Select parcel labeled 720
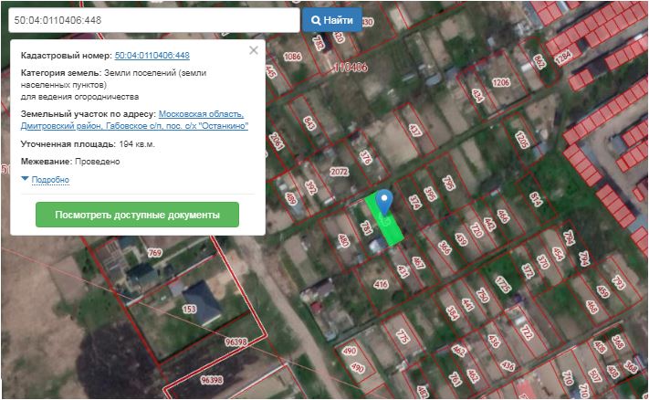This screenshot has height=400, width=649. click(x=476, y=230)
